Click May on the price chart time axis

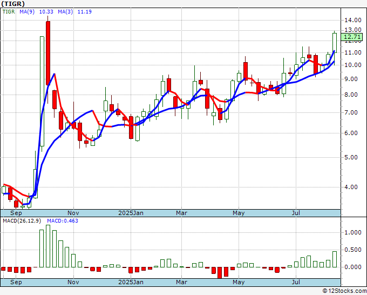tap(239, 213)
